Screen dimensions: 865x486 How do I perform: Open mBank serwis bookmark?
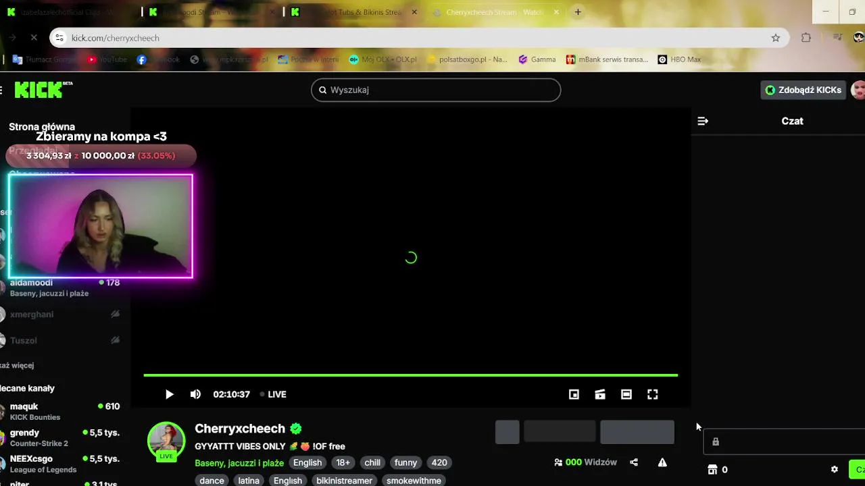607,59
